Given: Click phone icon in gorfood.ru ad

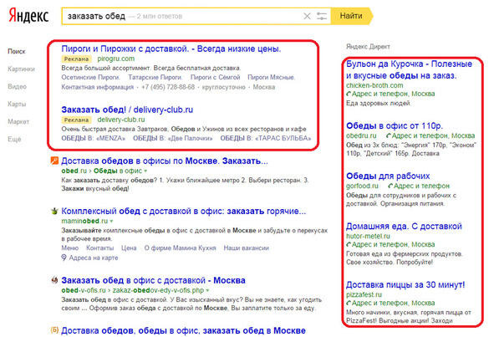Looking at the screenshot, I should pos(390,186).
